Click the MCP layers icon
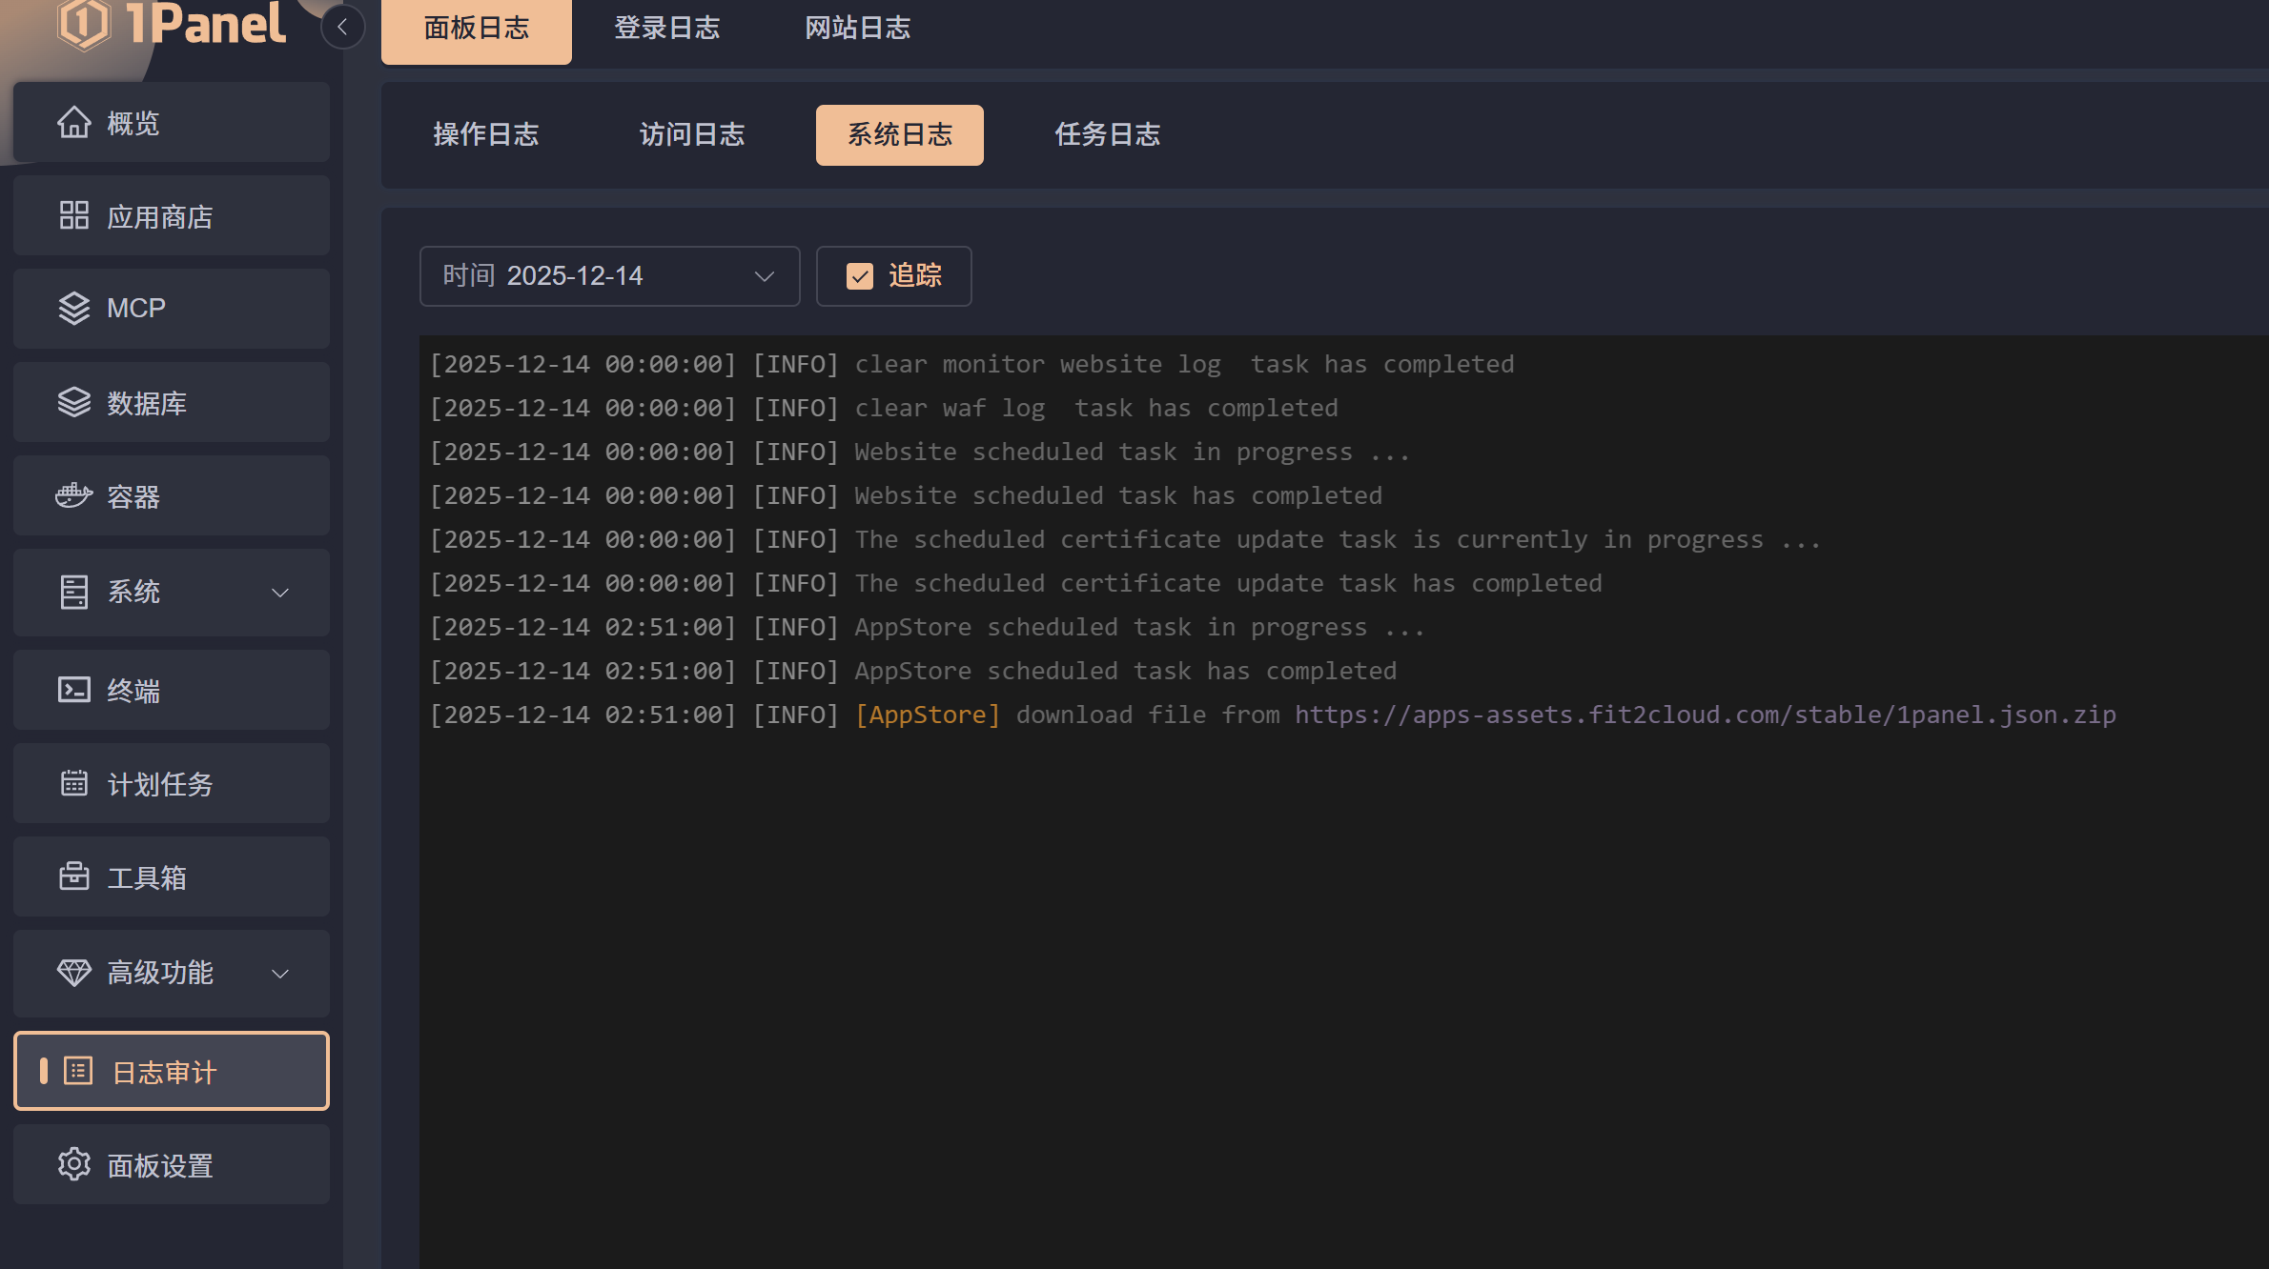The image size is (2269, 1269). [x=73, y=308]
